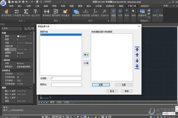Switch to the 视图 ribbon tab
This screenshot has height=118, width=178.
71,6
